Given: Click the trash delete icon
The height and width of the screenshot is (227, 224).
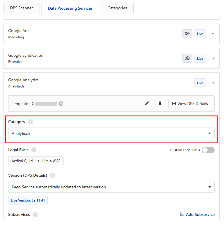Looking at the screenshot, I should point(160,103).
